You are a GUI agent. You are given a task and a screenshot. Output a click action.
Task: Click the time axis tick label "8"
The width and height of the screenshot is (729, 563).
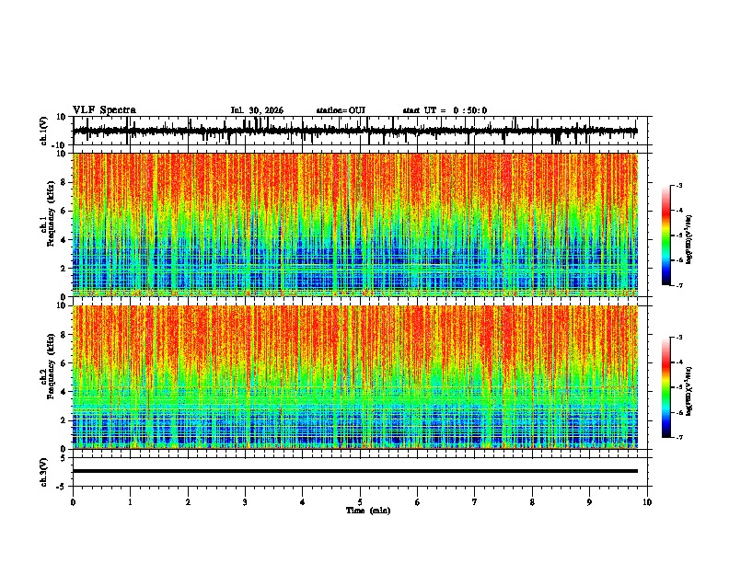532,502
